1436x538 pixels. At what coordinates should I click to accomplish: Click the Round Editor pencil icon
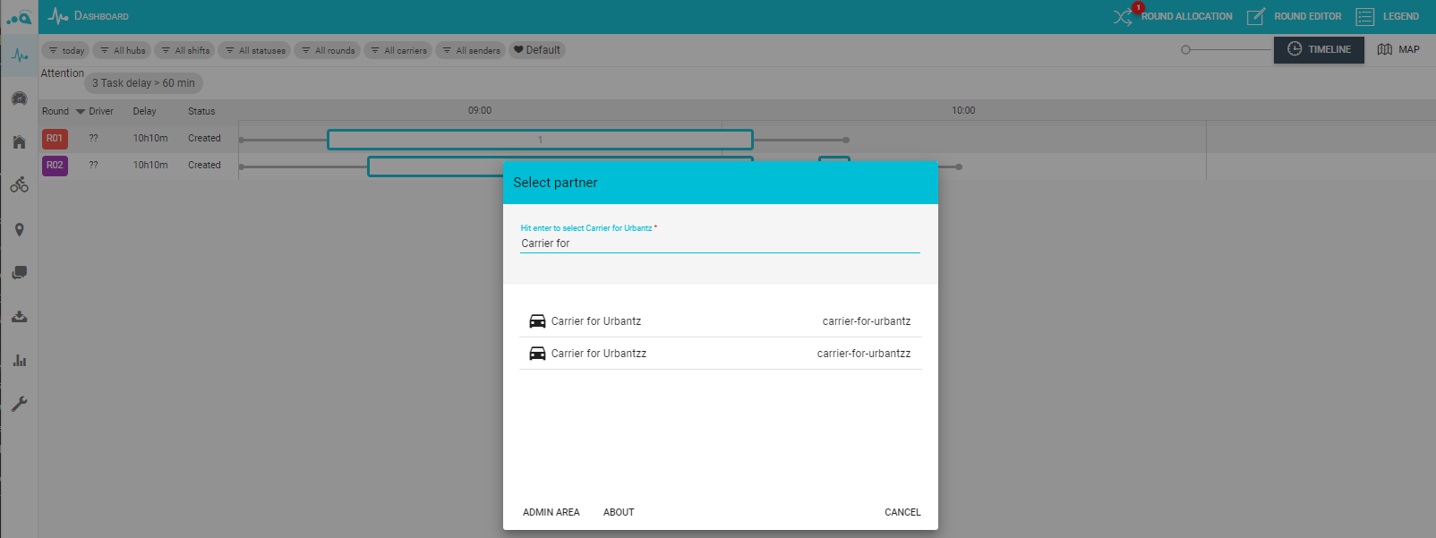tap(1256, 16)
